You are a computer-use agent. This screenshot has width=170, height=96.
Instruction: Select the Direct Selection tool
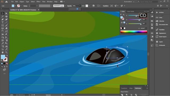pyautogui.click(x=6, y=13)
